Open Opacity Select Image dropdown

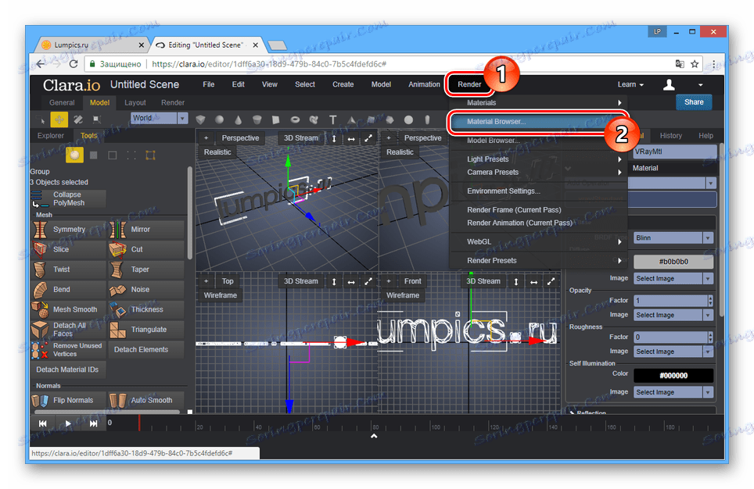pos(673,315)
